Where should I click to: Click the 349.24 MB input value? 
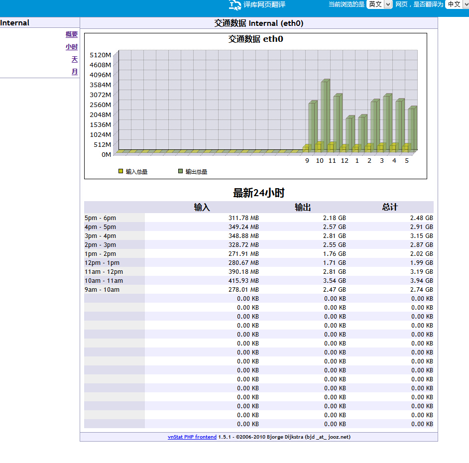point(244,227)
